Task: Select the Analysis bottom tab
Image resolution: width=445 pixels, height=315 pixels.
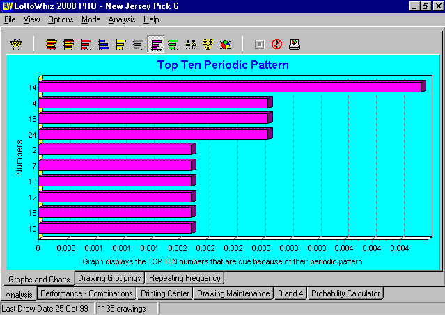Action: pyautogui.click(x=19, y=295)
